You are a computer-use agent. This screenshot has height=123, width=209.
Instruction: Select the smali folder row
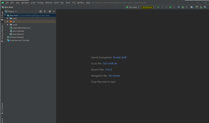pos(30,25)
